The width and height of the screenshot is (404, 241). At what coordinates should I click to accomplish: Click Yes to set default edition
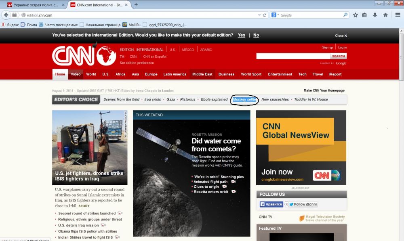(x=242, y=35)
